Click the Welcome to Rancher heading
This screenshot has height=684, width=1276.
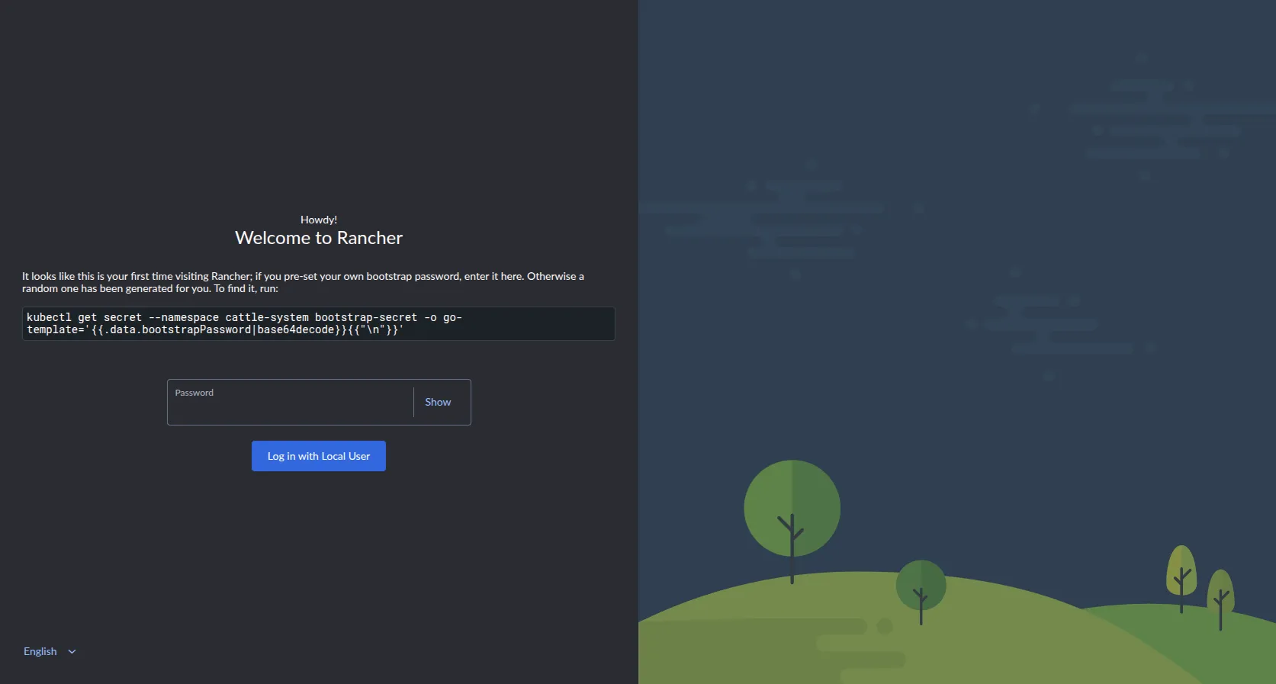click(x=319, y=238)
